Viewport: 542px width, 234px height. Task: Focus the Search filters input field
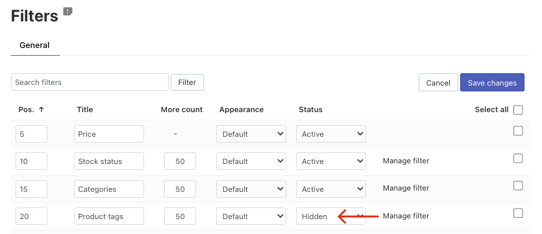(90, 82)
